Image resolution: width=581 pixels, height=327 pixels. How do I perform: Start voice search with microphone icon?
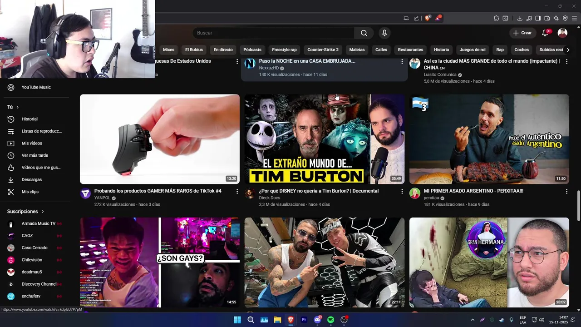point(384,33)
